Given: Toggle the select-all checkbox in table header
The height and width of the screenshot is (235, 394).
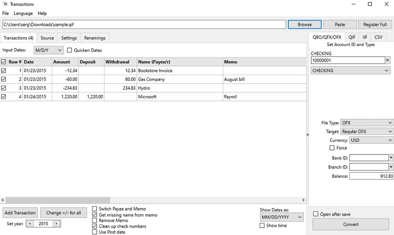Looking at the screenshot, I should 4,62.
